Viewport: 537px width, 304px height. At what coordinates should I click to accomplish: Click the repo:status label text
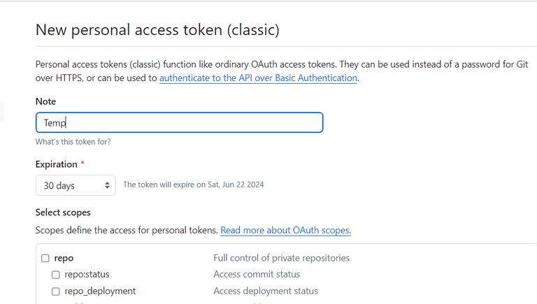(x=87, y=275)
